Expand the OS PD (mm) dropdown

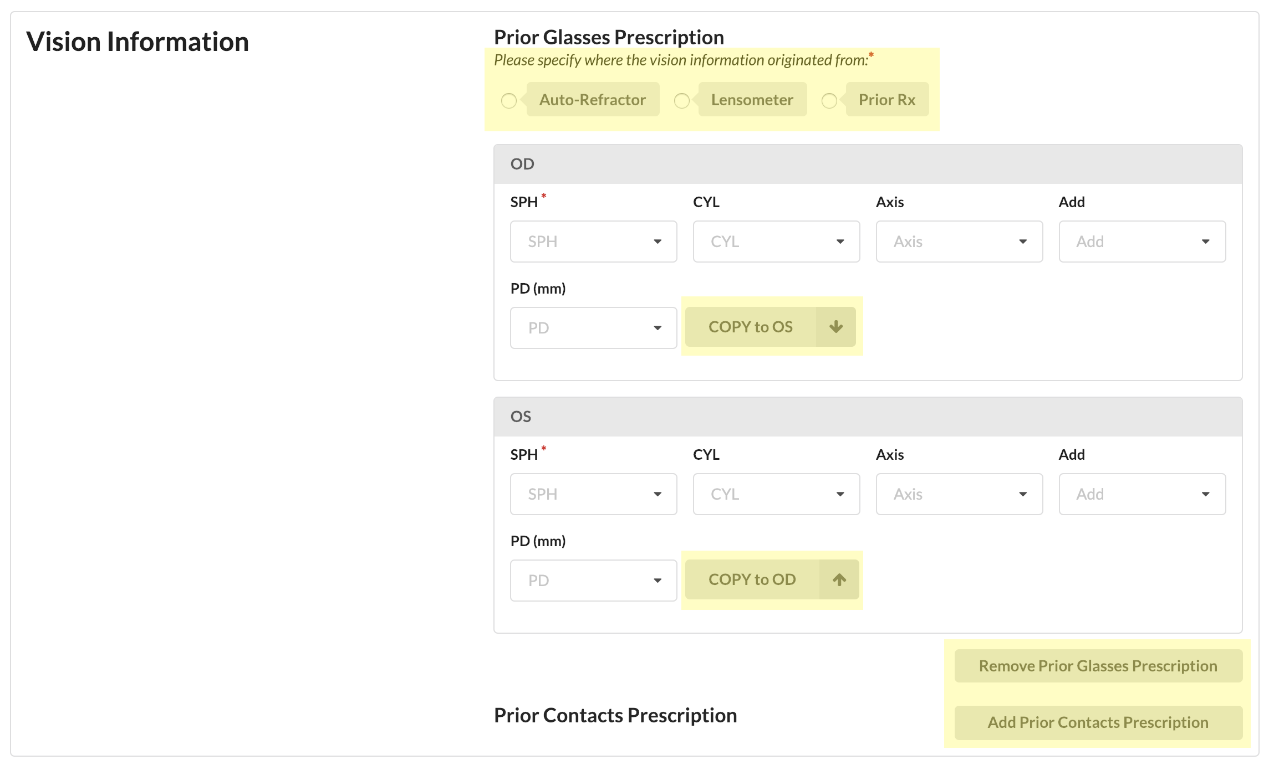pyautogui.click(x=593, y=581)
